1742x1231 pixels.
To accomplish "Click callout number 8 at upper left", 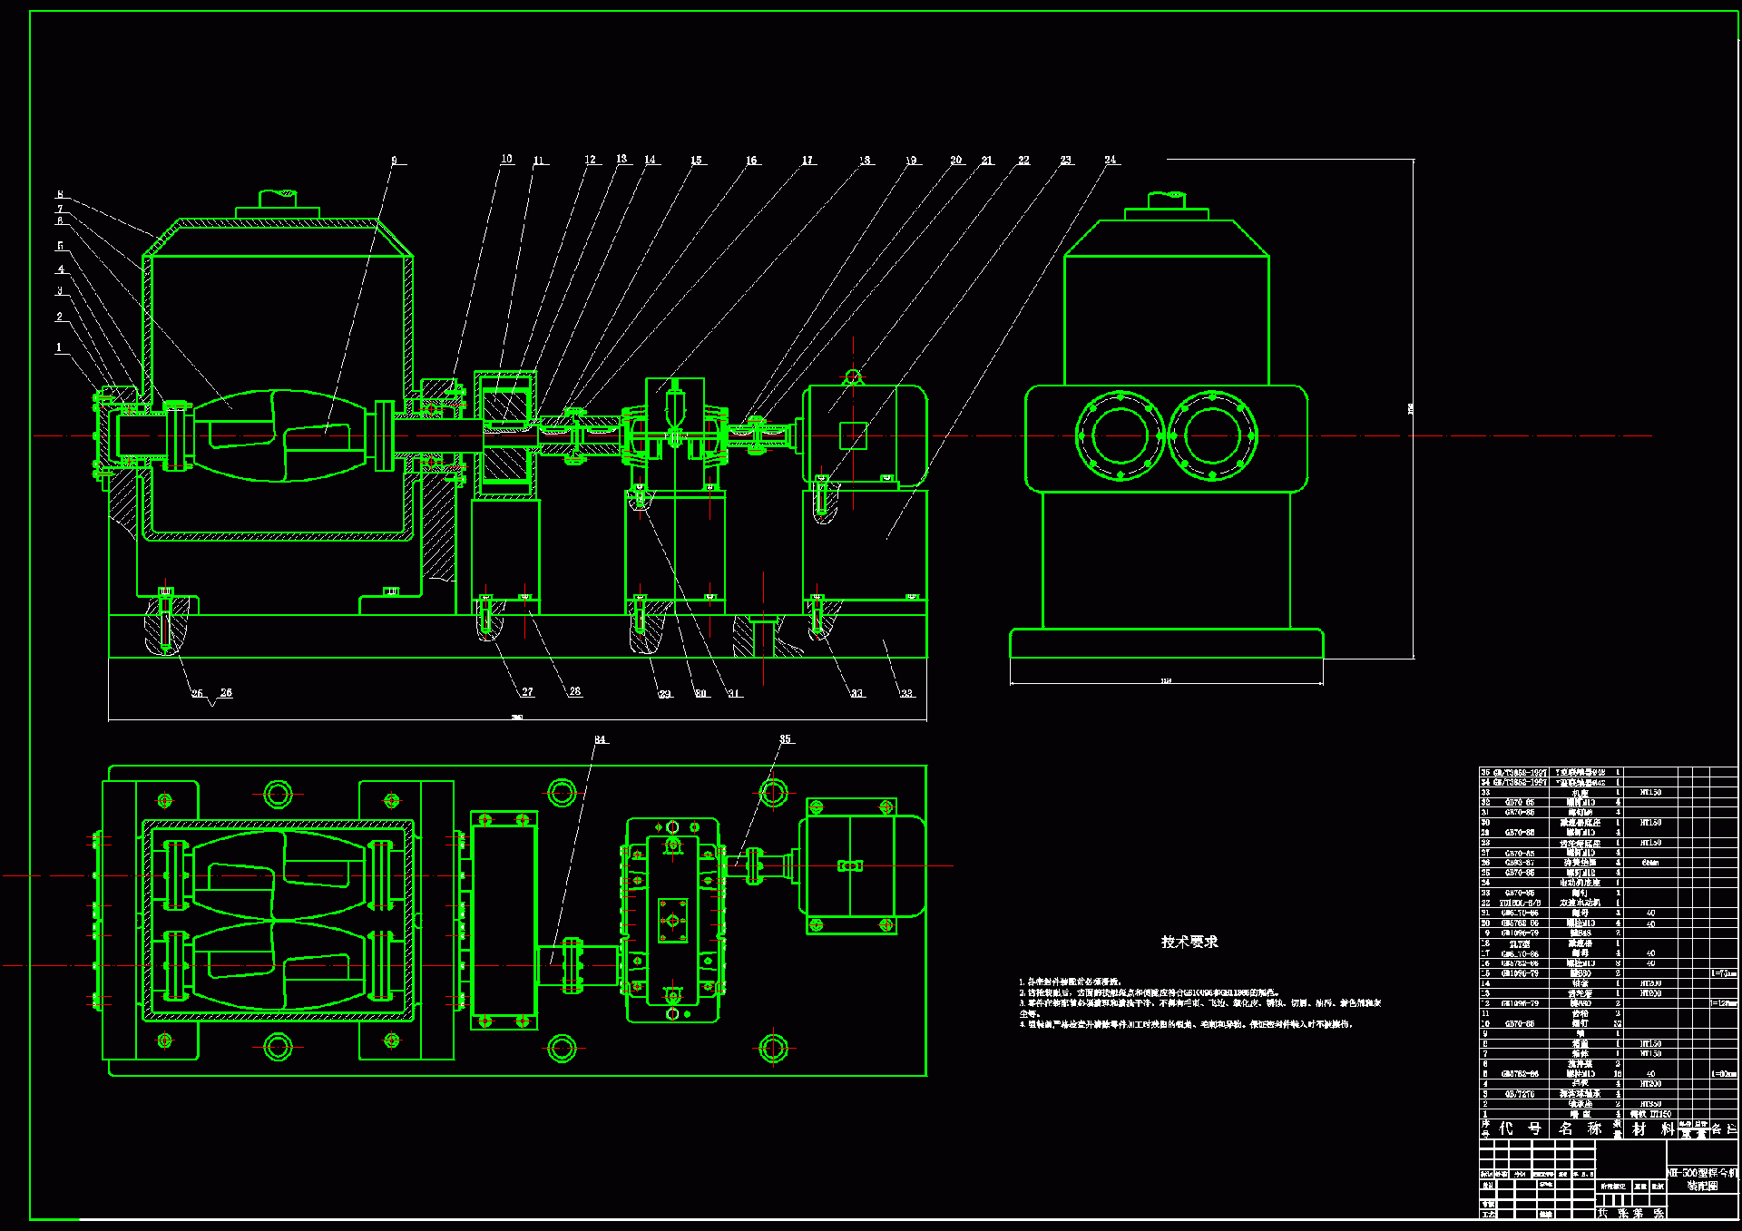I will (60, 195).
